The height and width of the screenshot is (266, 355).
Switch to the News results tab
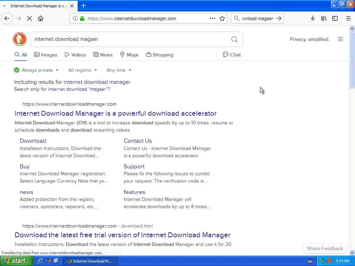pyautogui.click(x=103, y=55)
